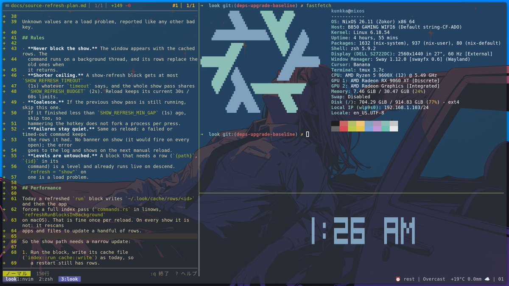Click '**Shorter ceiling.**' bullet text
Screen dimensions: 509x286
[x=56, y=75]
